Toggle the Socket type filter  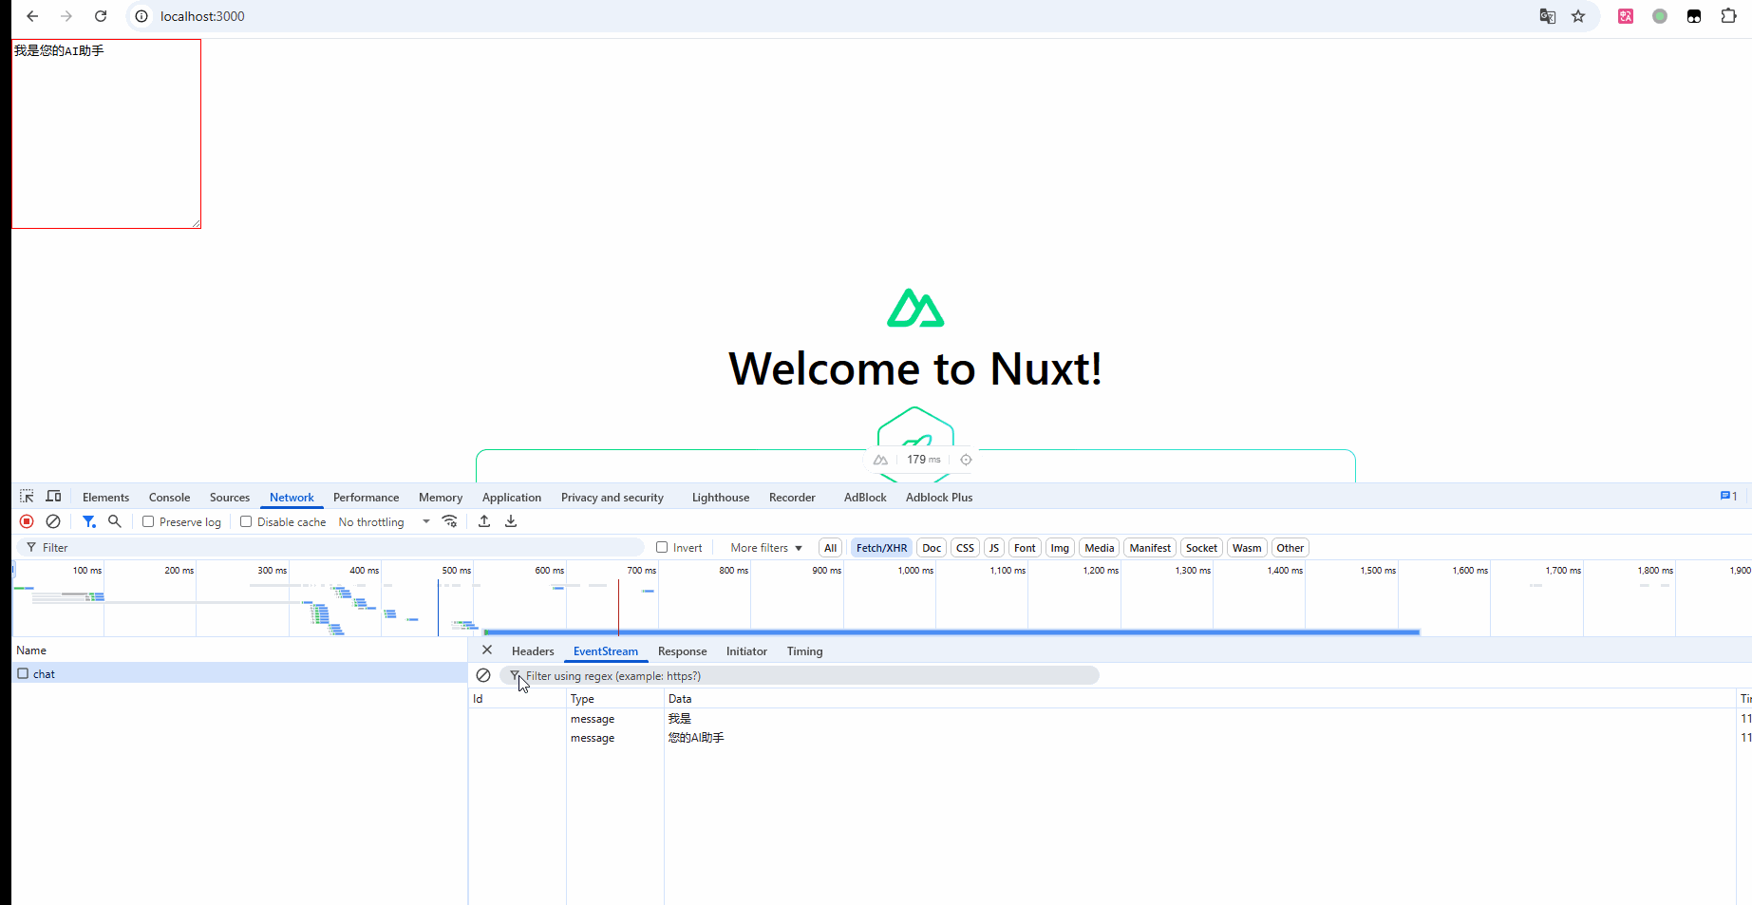click(1201, 548)
